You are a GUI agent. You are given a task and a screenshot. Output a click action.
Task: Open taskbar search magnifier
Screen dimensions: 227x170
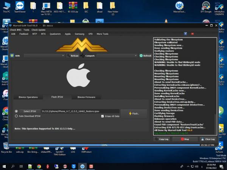coord(13,167)
